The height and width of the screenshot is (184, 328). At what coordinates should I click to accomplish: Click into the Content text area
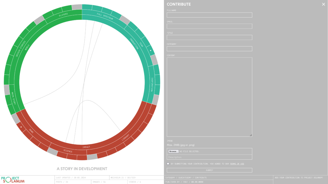point(209,97)
